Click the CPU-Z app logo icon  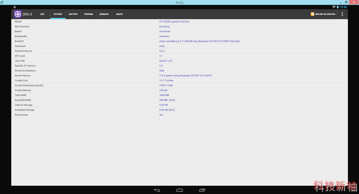18,14
